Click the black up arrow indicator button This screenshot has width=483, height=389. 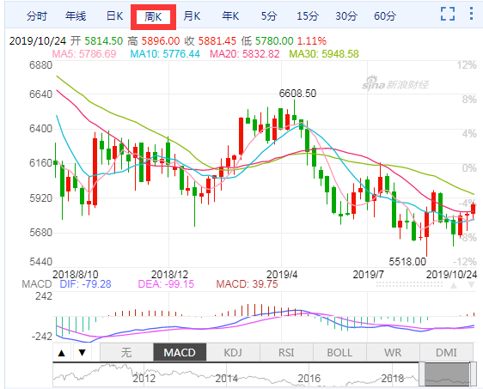coord(62,353)
